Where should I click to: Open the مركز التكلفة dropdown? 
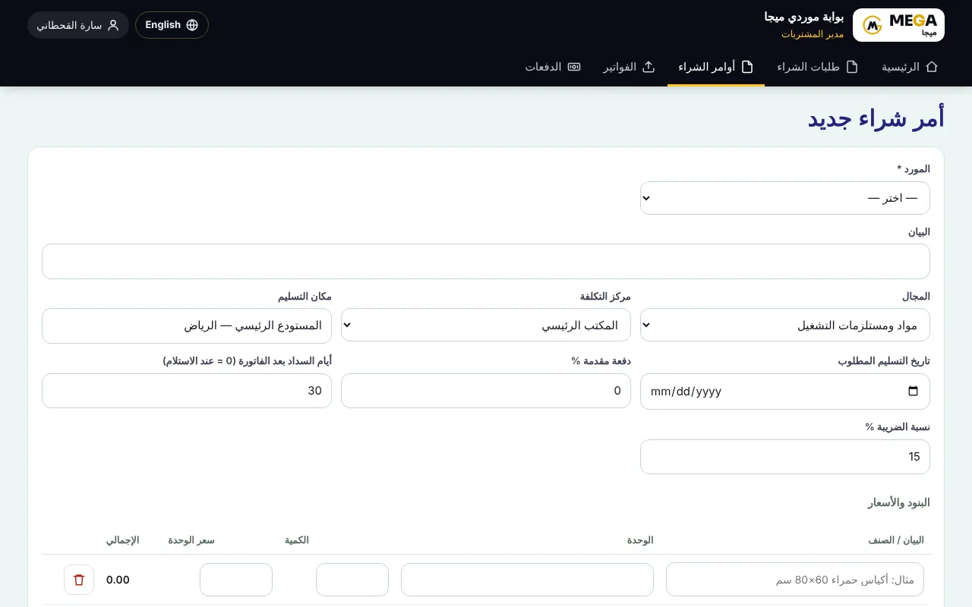pyautogui.click(x=486, y=325)
